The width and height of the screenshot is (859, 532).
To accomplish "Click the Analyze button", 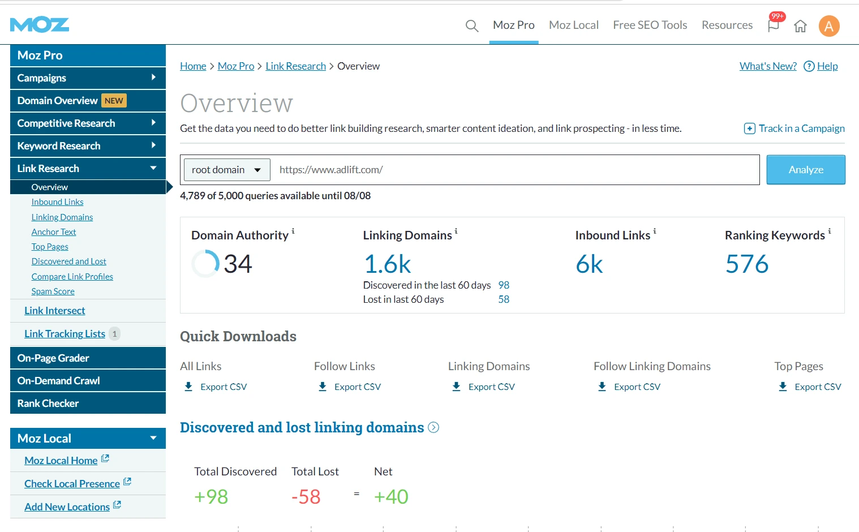I will 806,170.
